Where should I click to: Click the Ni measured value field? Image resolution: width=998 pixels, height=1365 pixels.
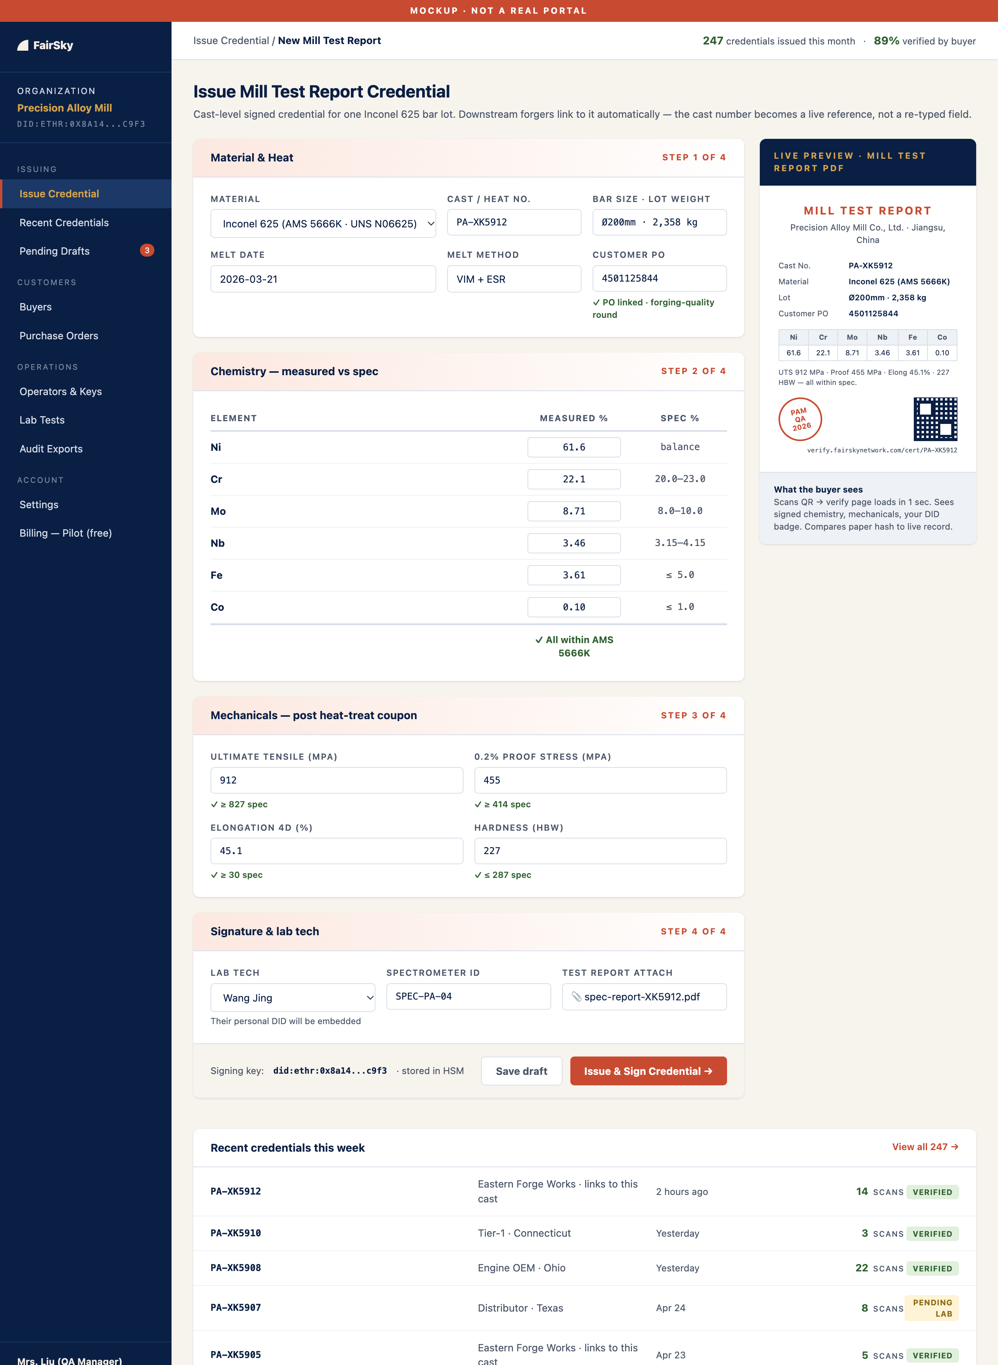click(574, 447)
